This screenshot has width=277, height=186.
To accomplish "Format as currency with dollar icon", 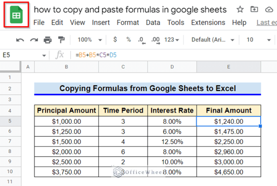I will point(115,39).
